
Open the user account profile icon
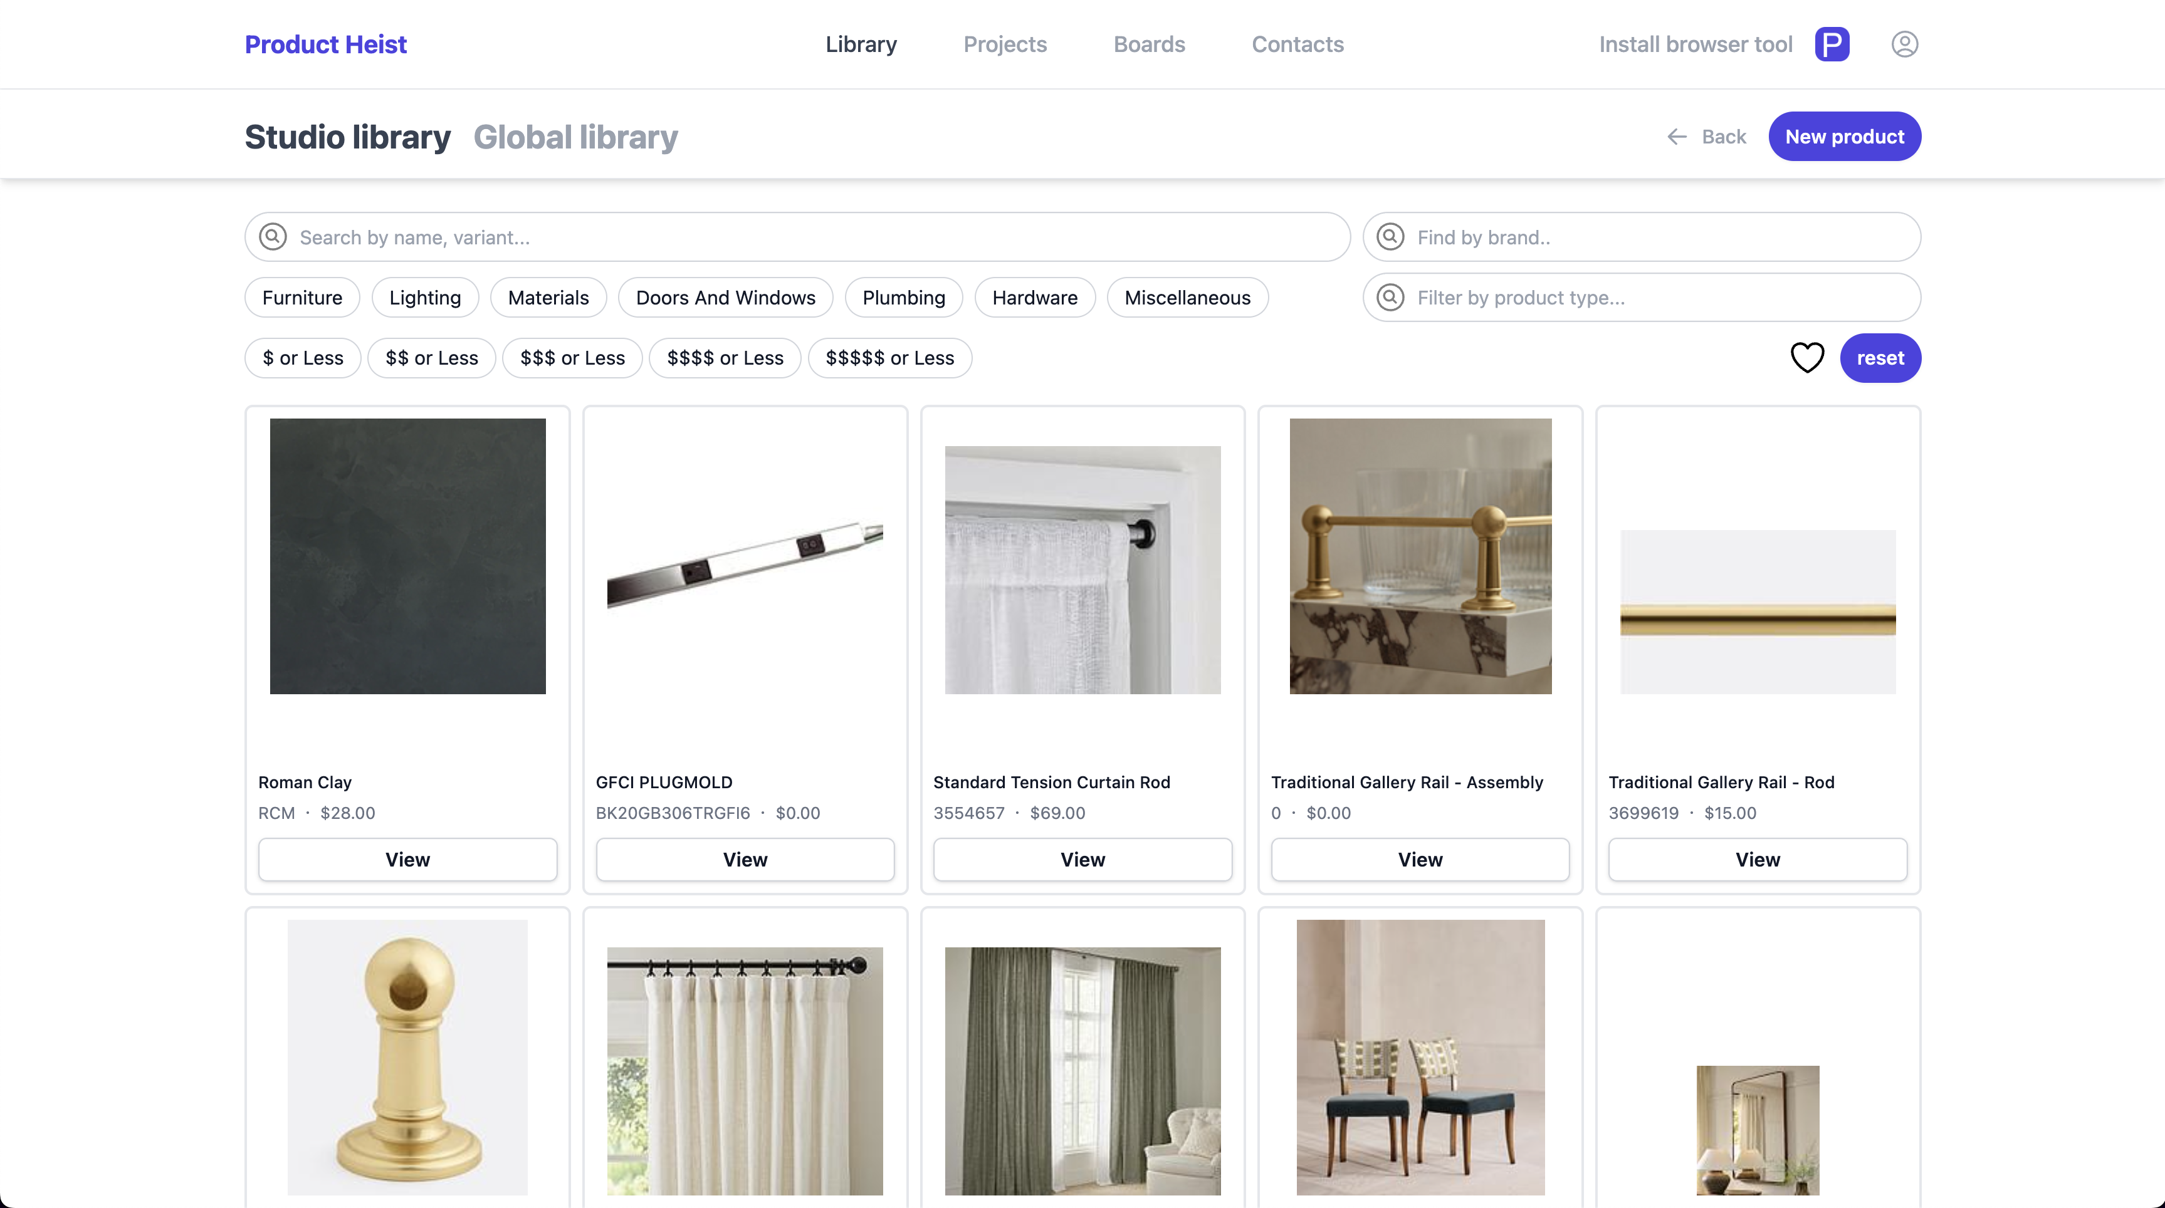point(1904,44)
